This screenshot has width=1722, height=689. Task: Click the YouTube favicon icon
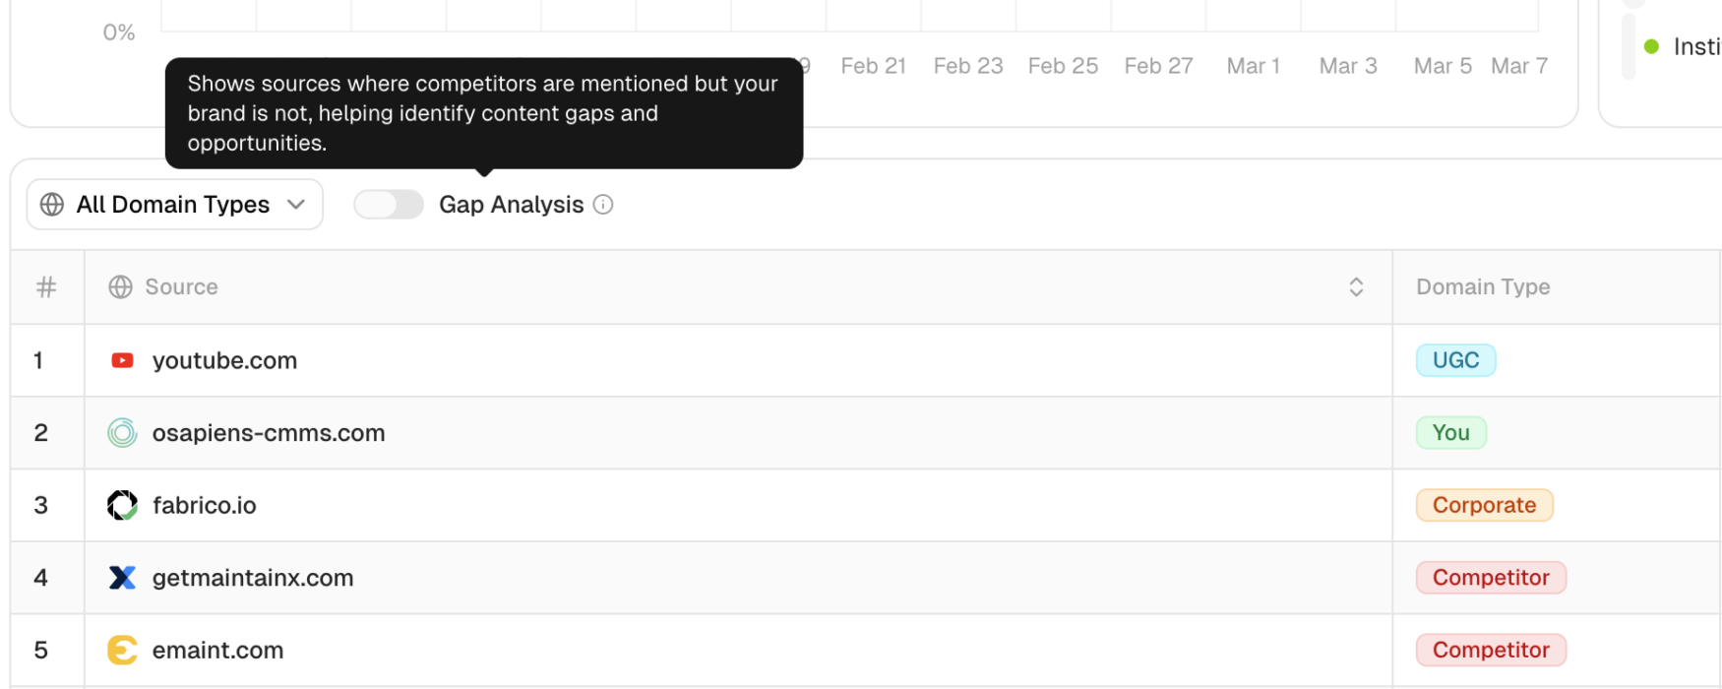[122, 360]
